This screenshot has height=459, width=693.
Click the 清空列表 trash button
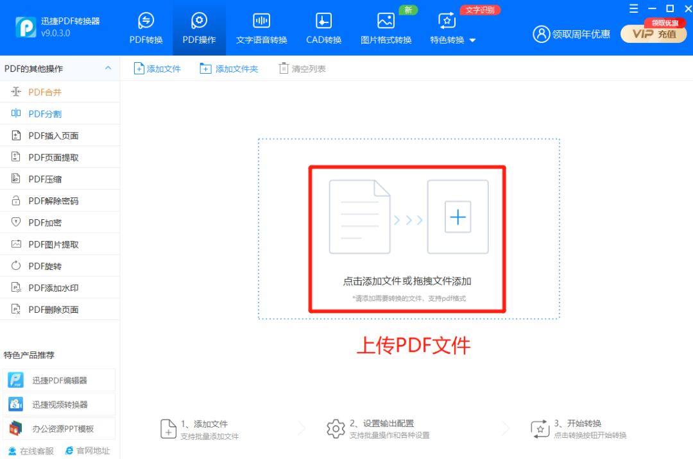(302, 69)
